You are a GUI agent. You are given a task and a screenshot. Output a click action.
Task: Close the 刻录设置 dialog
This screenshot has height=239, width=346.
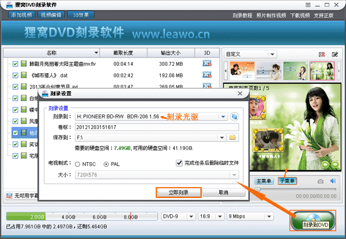[240, 94]
